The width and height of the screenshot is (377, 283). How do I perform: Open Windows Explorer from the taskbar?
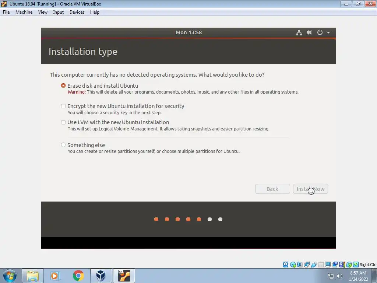pos(33,276)
